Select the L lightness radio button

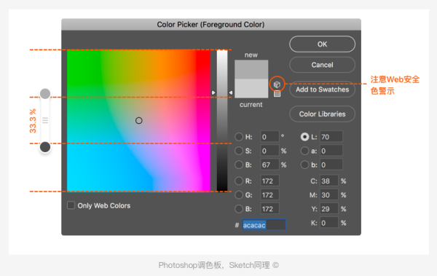pyautogui.click(x=305, y=137)
